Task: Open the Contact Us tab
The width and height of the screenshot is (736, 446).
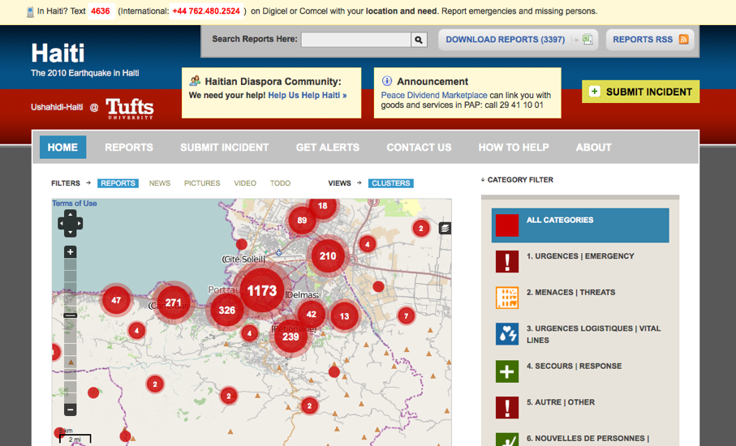Action: click(x=420, y=148)
